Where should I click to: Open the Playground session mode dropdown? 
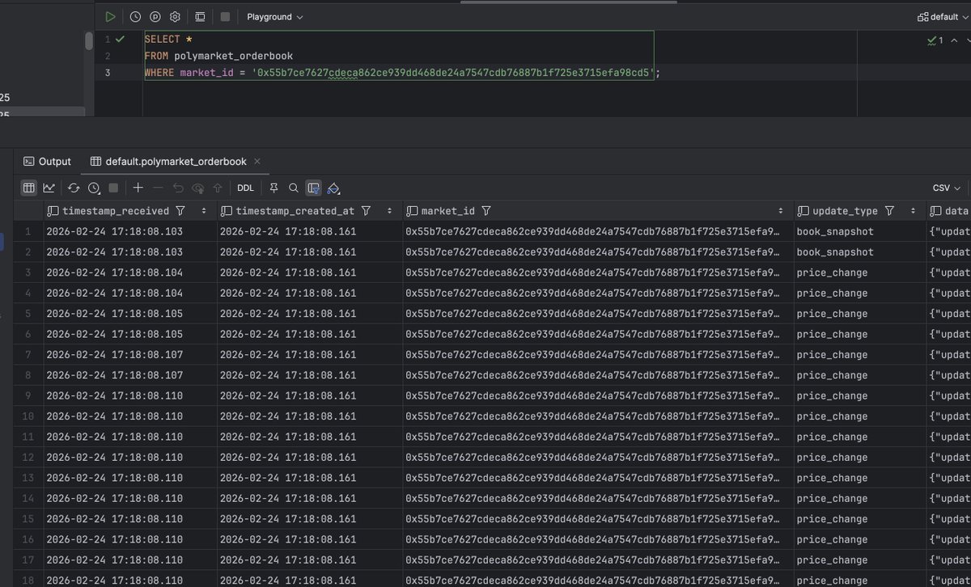click(x=275, y=16)
